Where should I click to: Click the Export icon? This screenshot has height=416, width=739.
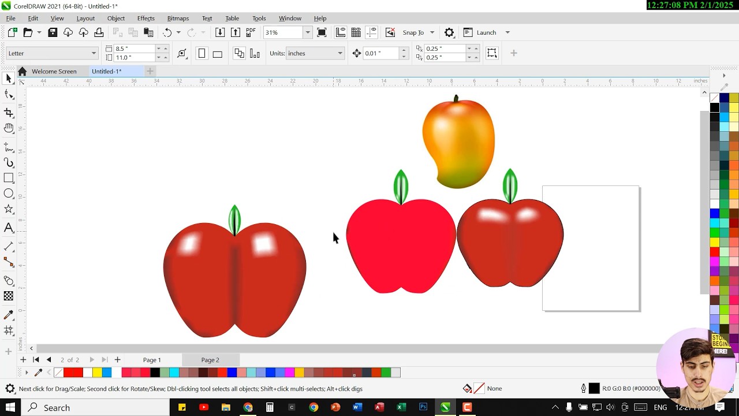tap(236, 32)
